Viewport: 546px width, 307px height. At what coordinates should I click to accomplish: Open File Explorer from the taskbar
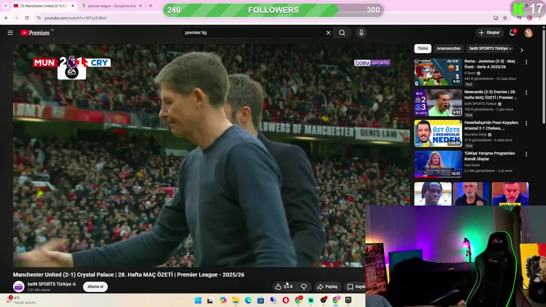[x=235, y=300]
